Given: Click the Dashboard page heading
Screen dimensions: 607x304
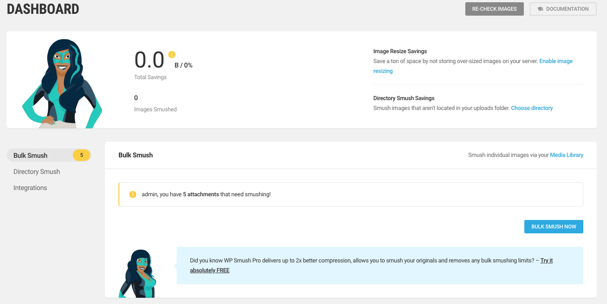Looking at the screenshot, I should point(43,9).
